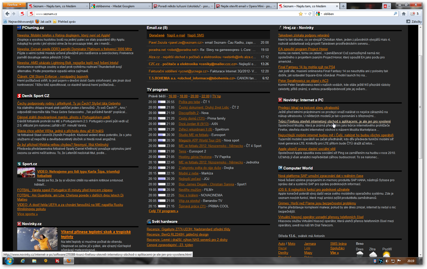
Task: Close the active Seznam tab
Action: point(337,6)
